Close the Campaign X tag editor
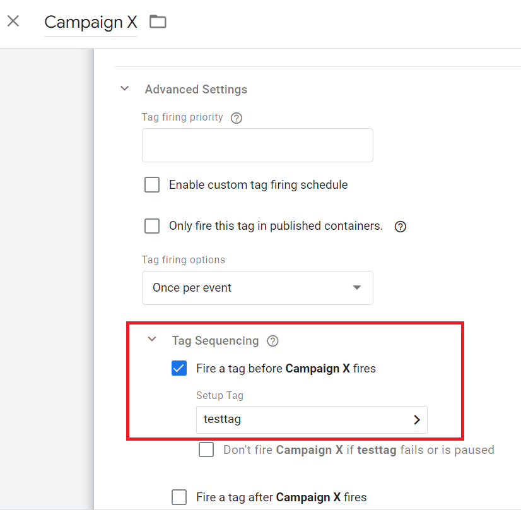Screen dimensions: 521x512 point(13,21)
